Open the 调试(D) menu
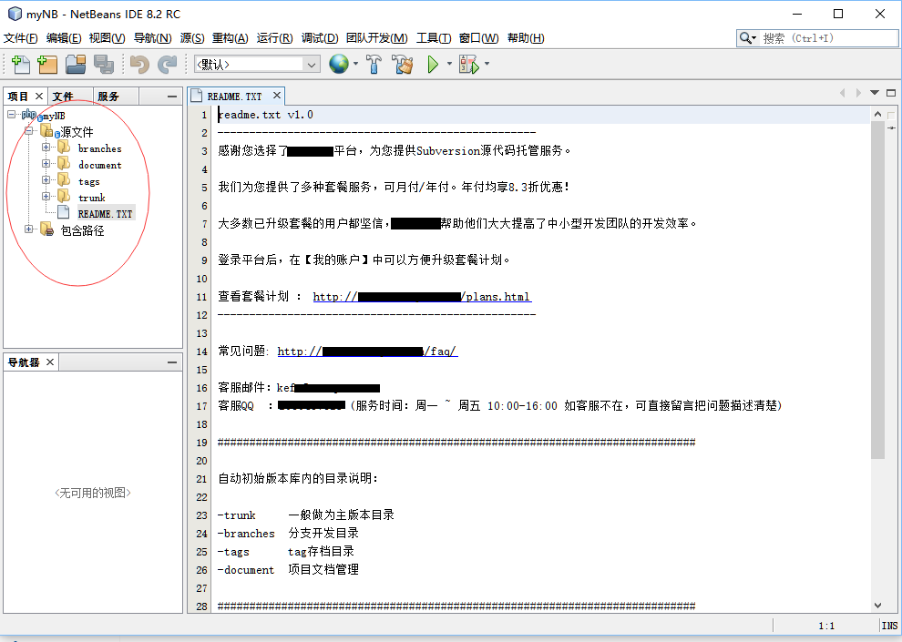This screenshot has height=642, width=902. pyautogui.click(x=320, y=38)
